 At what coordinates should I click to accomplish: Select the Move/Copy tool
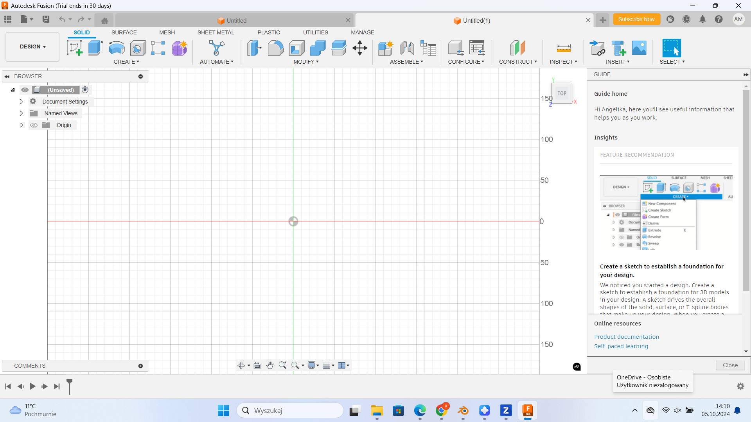click(x=359, y=48)
